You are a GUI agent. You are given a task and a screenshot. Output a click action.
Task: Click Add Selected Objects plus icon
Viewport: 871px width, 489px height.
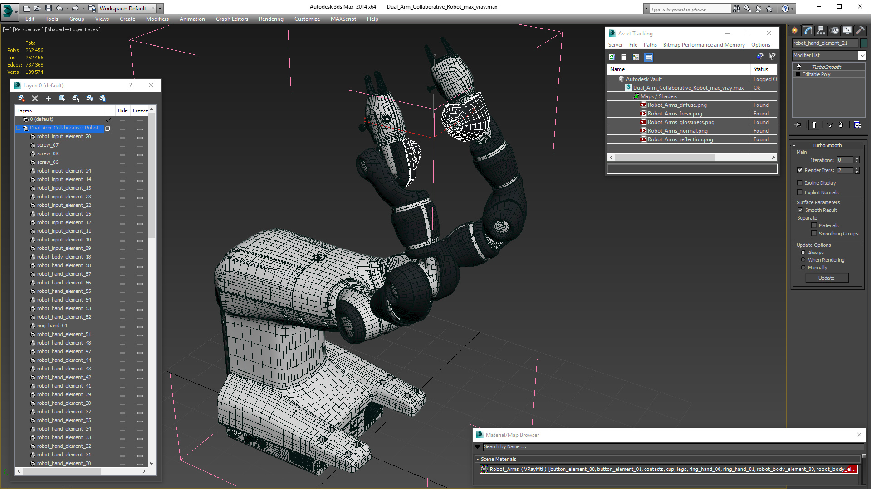[x=49, y=98]
